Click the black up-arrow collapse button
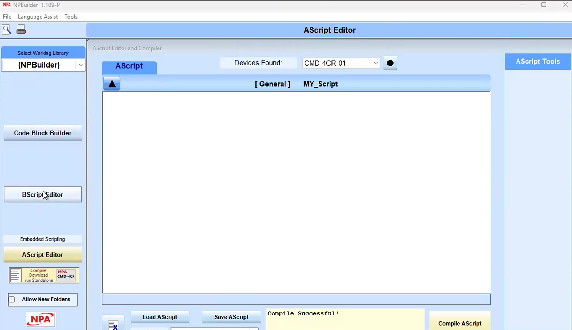572x330 pixels. (x=112, y=84)
